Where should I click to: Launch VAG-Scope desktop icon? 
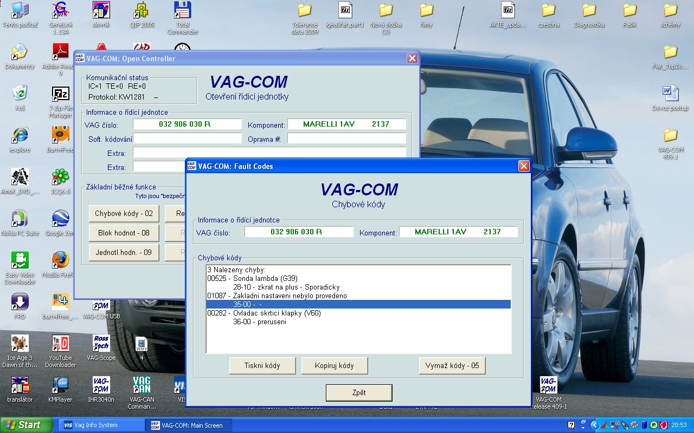[101, 347]
